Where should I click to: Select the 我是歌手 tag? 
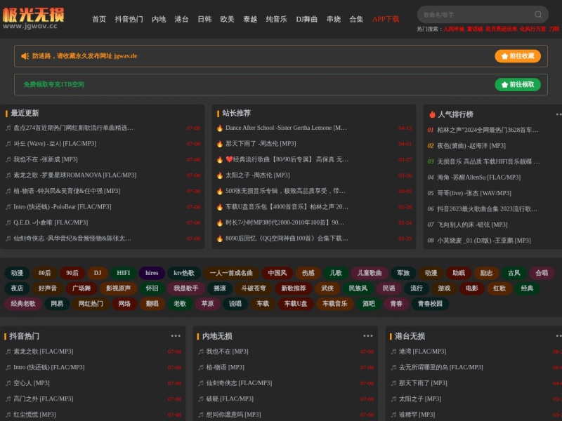(185, 288)
